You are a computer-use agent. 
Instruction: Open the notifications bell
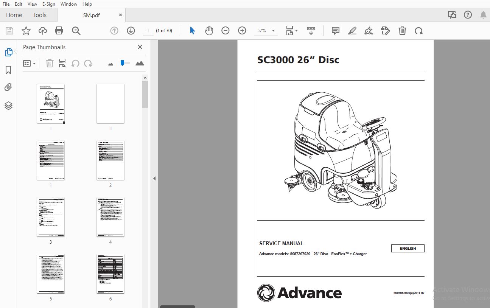click(x=483, y=15)
